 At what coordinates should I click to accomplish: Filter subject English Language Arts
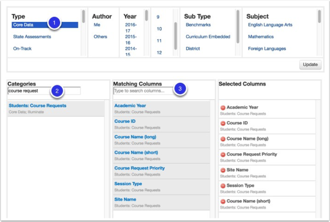coord(270,25)
